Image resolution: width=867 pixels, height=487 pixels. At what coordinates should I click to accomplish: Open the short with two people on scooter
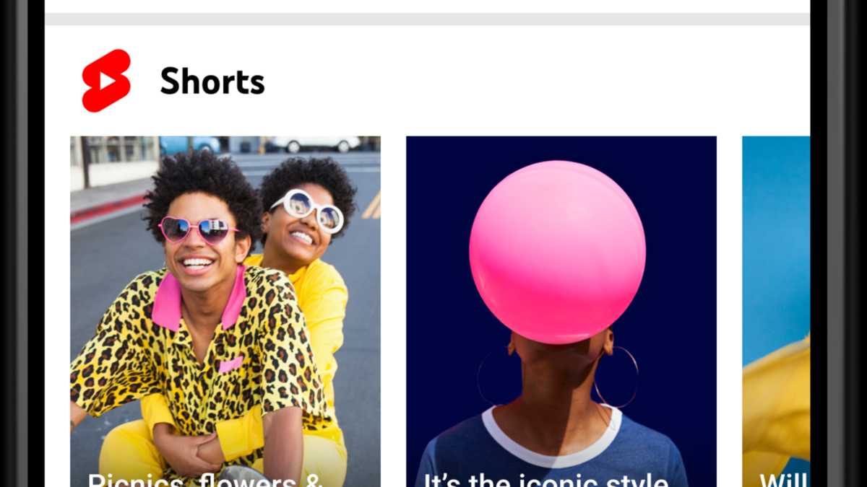point(225,311)
